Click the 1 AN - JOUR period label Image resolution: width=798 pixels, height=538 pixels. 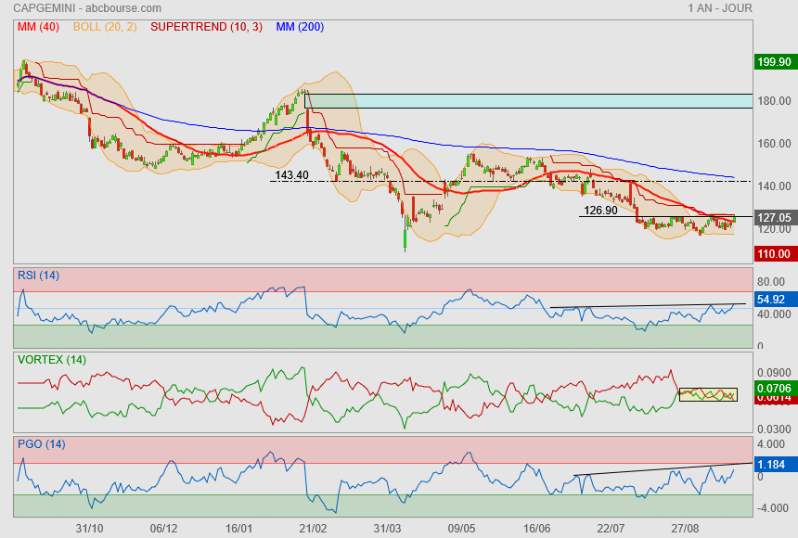(720, 8)
